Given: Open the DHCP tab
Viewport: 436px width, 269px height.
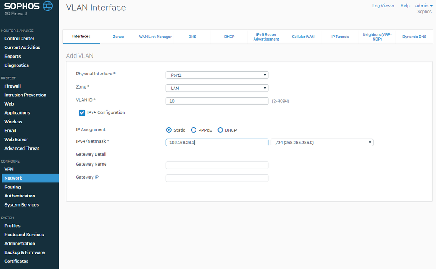Looking at the screenshot, I should [x=230, y=37].
